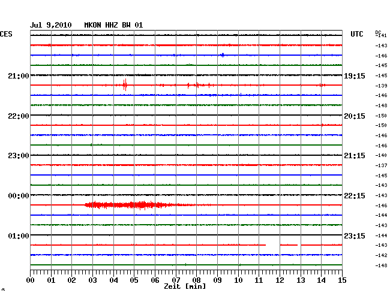Screen dimensions: 390x296
Task: Select the 00:00 time label
Action: [x=19, y=196]
